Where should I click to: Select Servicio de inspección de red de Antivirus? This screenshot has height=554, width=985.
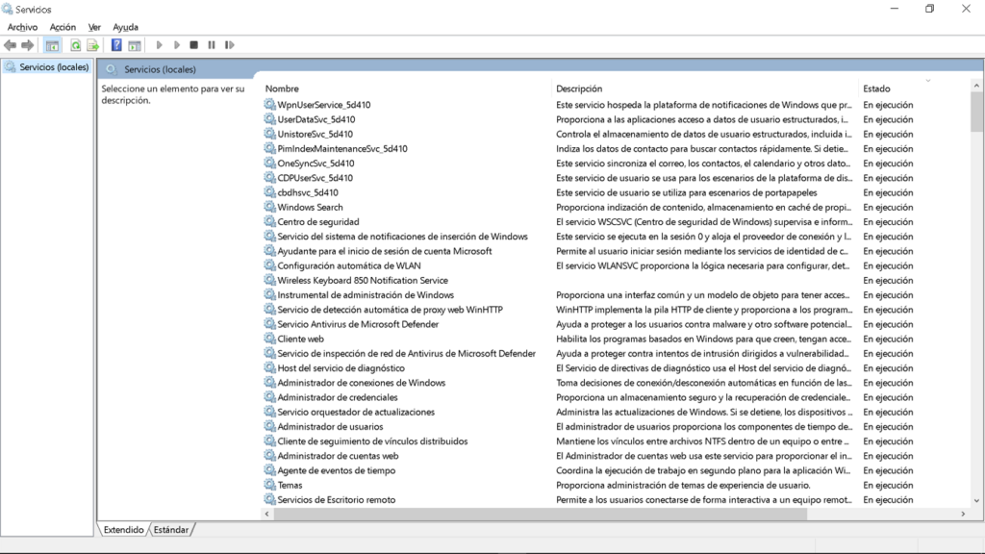click(x=407, y=354)
